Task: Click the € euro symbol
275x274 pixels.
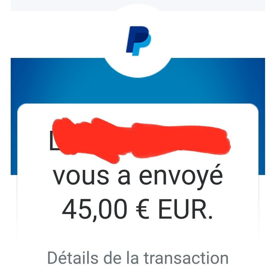Action: tap(142, 209)
